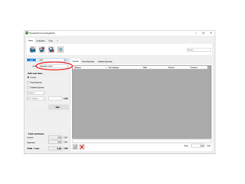The width and height of the screenshot is (245, 184).
Task: Switch to the Evaluation ribbon tab
Action: (x=41, y=41)
